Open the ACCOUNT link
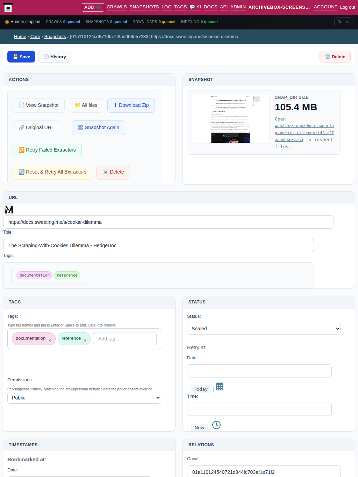Screen dimensions: 358x477 click(325, 7)
